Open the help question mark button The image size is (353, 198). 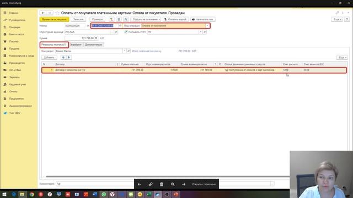[347, 20]
